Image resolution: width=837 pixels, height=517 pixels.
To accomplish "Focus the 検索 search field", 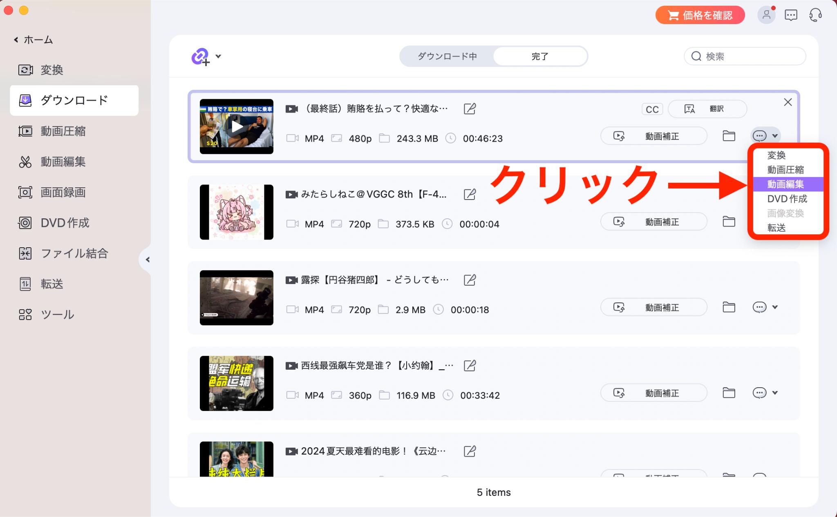I will 745,56.
